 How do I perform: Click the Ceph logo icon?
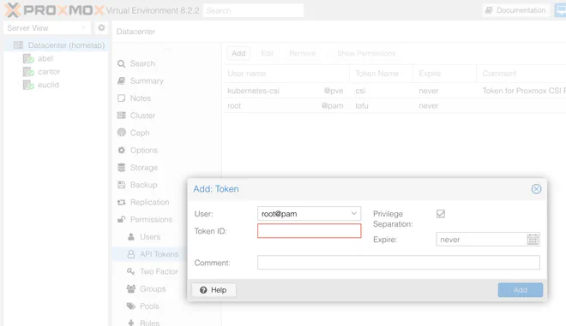(x=121, y=133)
